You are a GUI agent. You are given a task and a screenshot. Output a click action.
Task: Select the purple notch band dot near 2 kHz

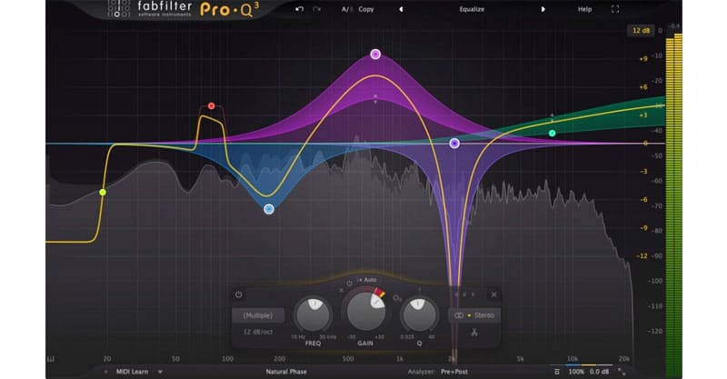(x=455, y=144)
